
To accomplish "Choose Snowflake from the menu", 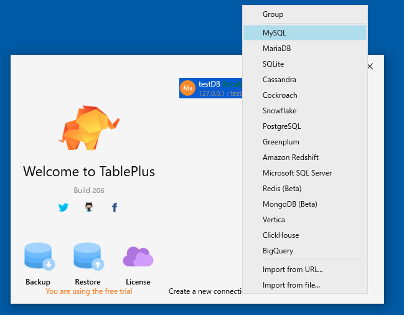I will pyautogui.click(x=305, y=111).
